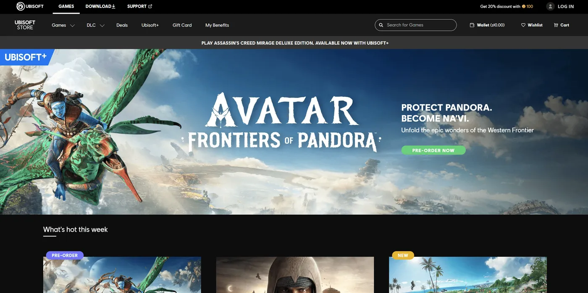Image resolution: width=588 pixels, height=293 pixels.
Task: Open the My Benefits menu item
Action: click(217, 25)
